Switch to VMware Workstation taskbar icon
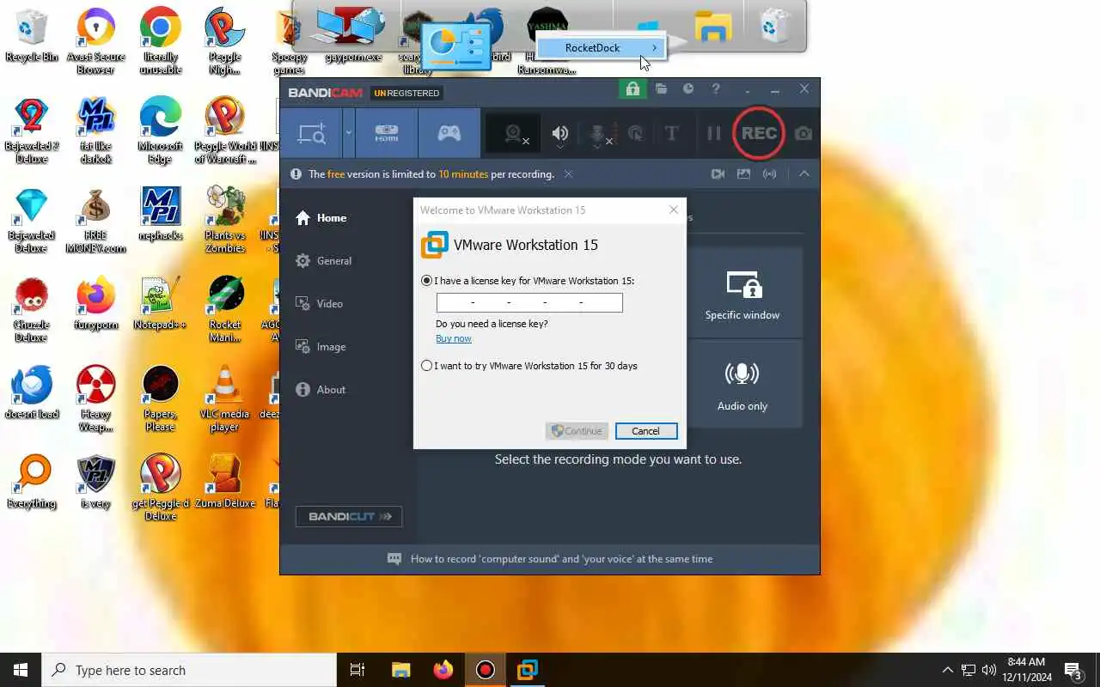This screenshot has height=687, width=1100. pos(528,670)
